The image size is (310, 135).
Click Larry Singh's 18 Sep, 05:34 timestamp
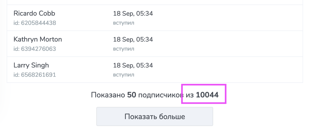click(x=133, y=65)
